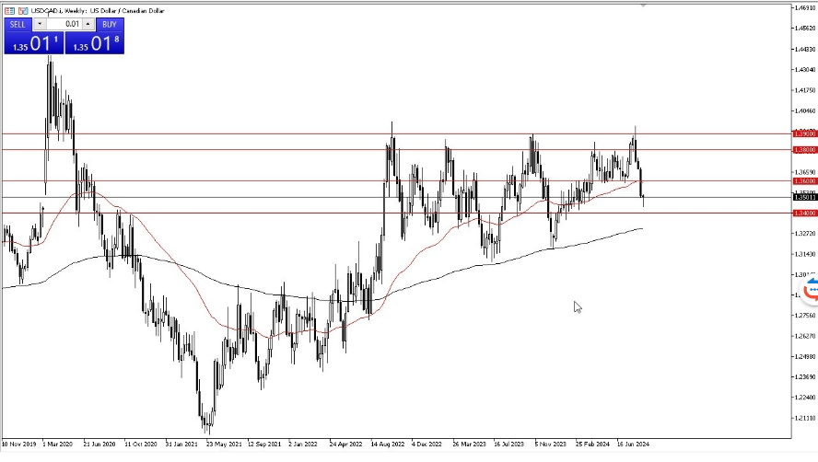Select the 1.34000 horizontal line price label
Image resolution: width=818 pixels, height=462 pixels.
[804, 213]
